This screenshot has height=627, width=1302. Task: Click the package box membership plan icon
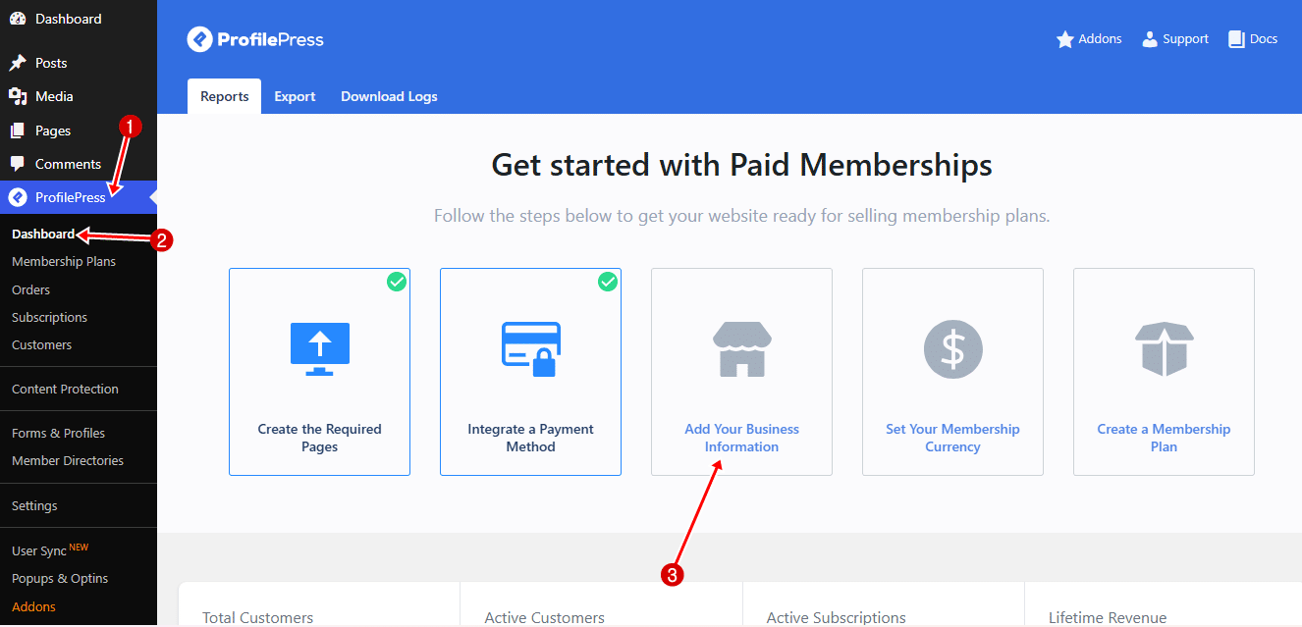[1164, 348]
